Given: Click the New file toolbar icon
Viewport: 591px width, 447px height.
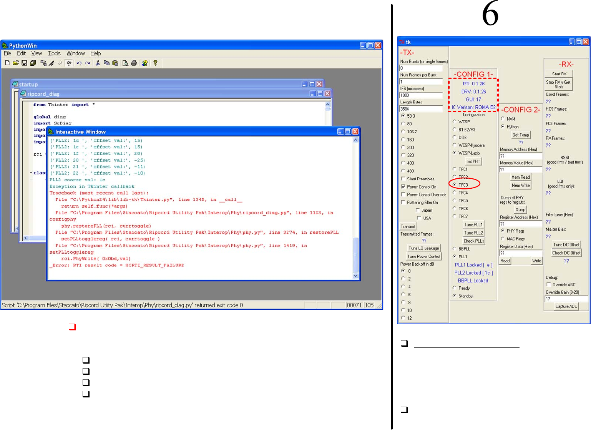Looking at the screenshot, I should pos(7,63).
